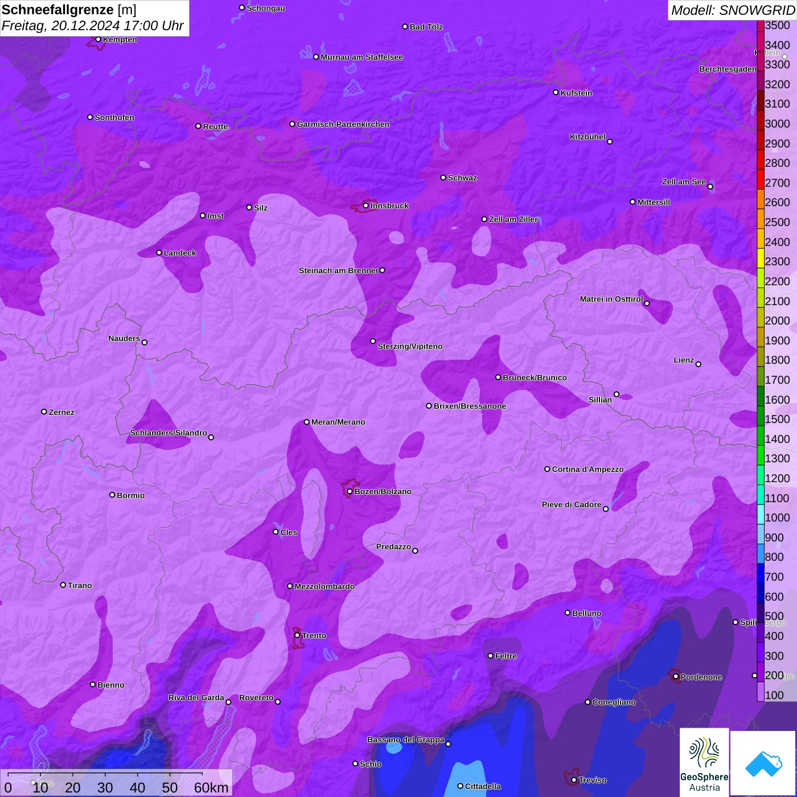Click the Predazzo marker dot

[416, 551]
